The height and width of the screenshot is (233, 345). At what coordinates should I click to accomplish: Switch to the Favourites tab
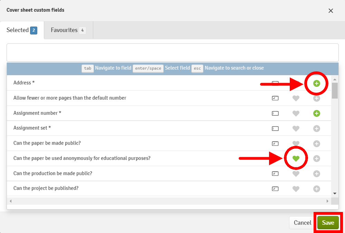pos(68,30)
